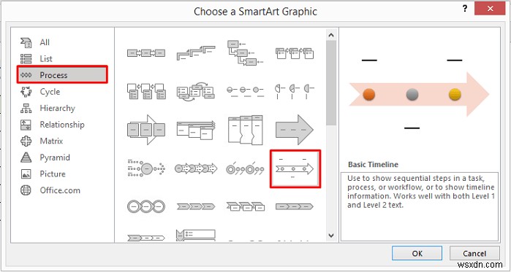Click the gallery vertical scrollbar thumb
Screen dimensions: 511x272
point(331,83)
